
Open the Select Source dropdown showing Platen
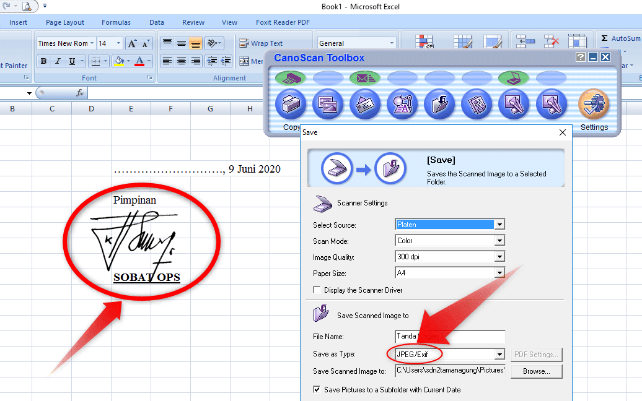tap(499, 225)
